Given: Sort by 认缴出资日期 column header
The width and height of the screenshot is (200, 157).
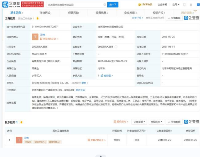Looking at the screenshot, I should coord(164,131).
